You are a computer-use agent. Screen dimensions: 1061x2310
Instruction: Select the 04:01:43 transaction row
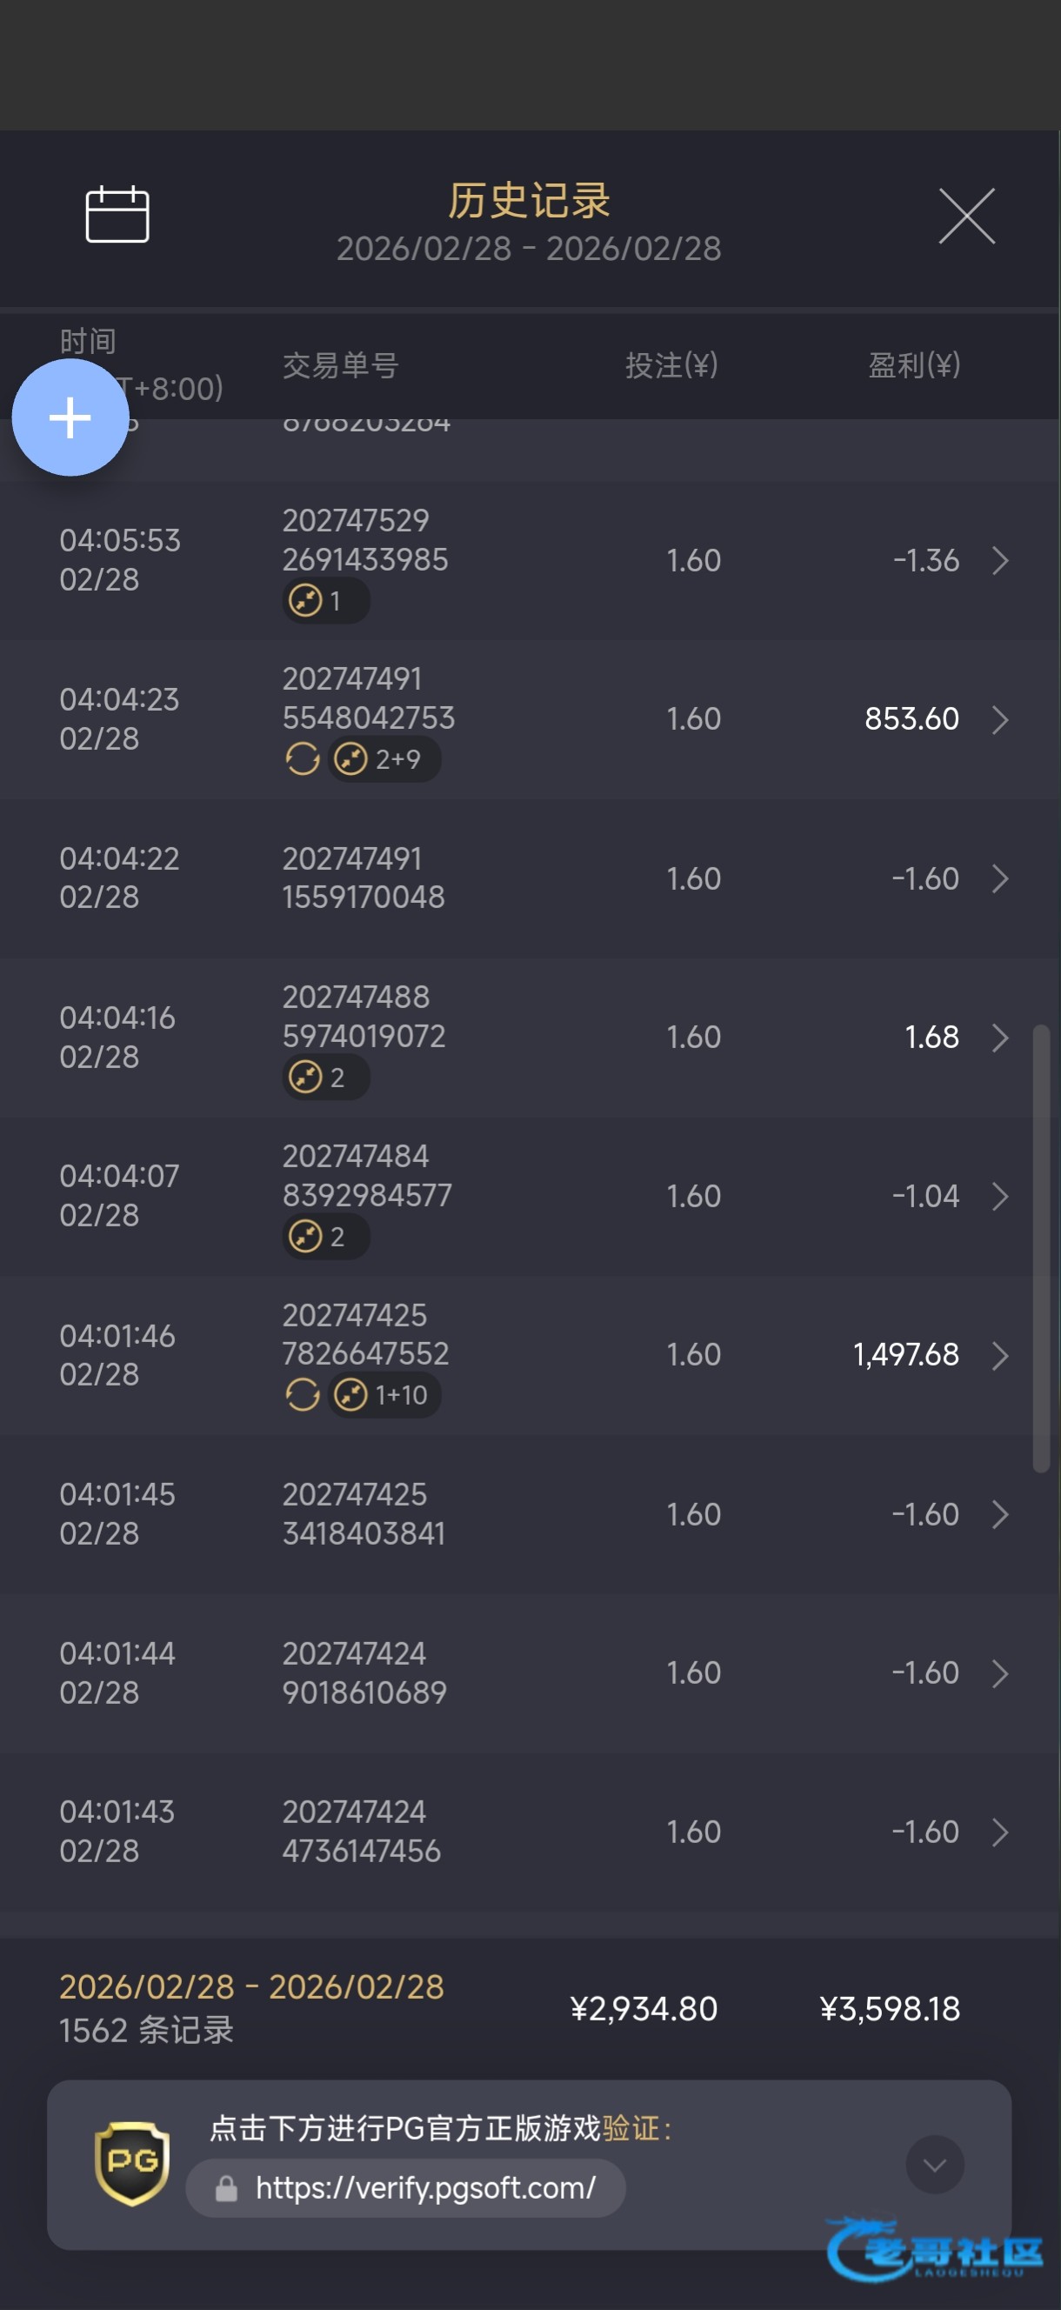pos(529,1831)
